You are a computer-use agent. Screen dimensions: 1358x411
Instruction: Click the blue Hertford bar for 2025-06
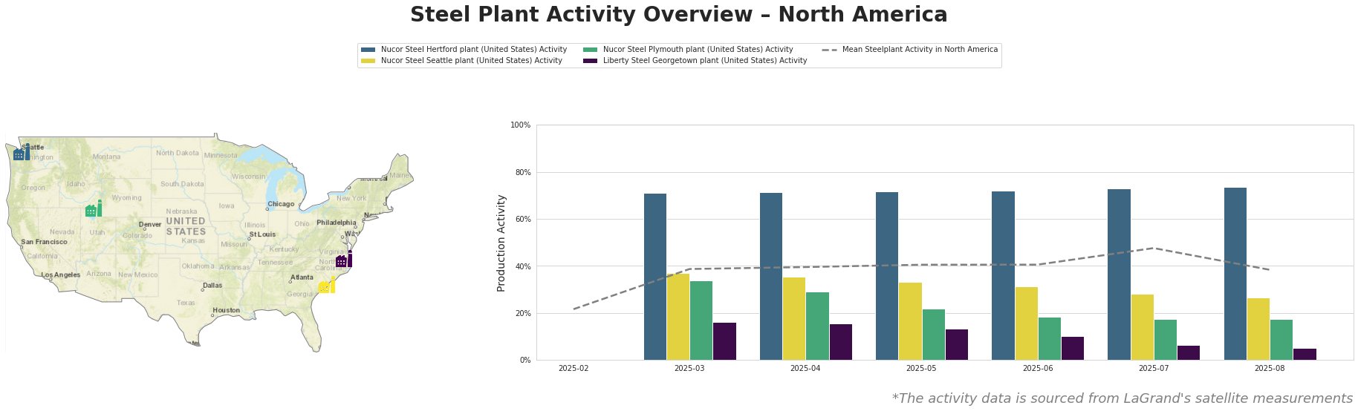1003,275
